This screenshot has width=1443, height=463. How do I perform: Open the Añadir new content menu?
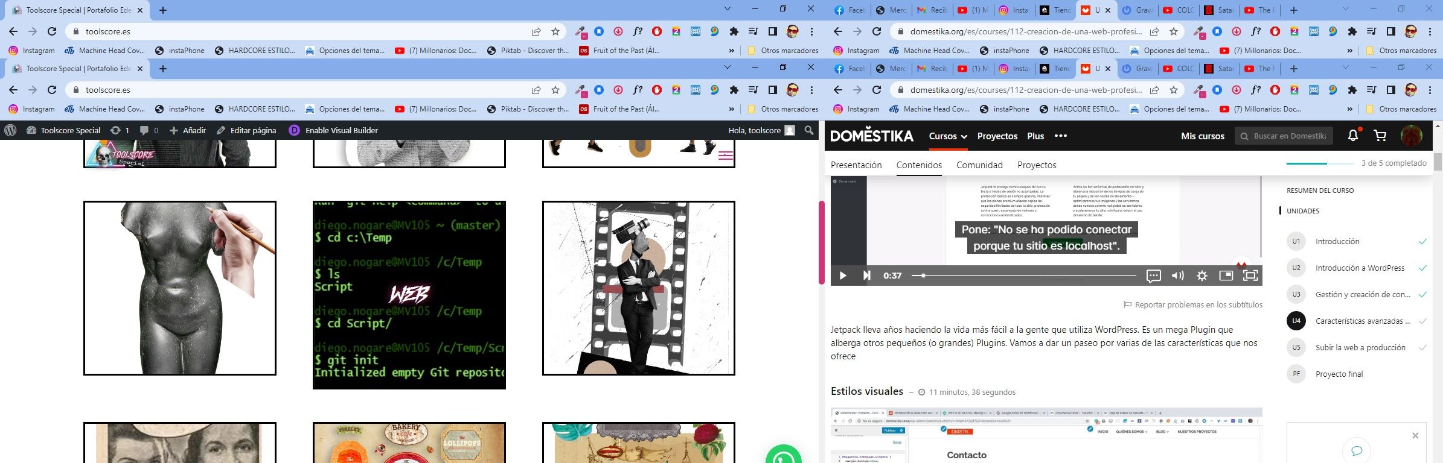pyautogui.click(x=188, y=130)
